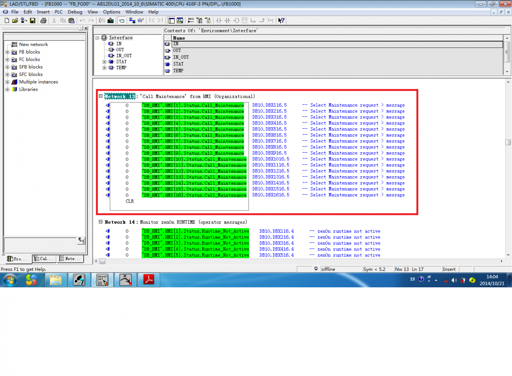
Task: Click the normally open contact icon
Action: tap(218, 20)
